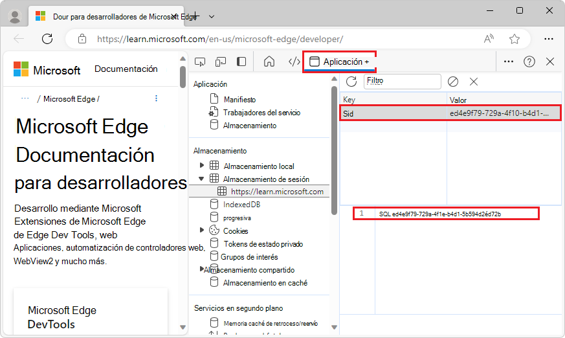Open Trabajadores del servicio item
This screenshot has width=565, height=338.
point(261,113)
